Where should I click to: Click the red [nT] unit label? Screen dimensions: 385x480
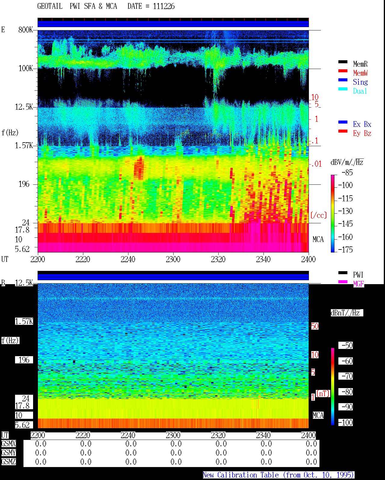tap(323, 394)
